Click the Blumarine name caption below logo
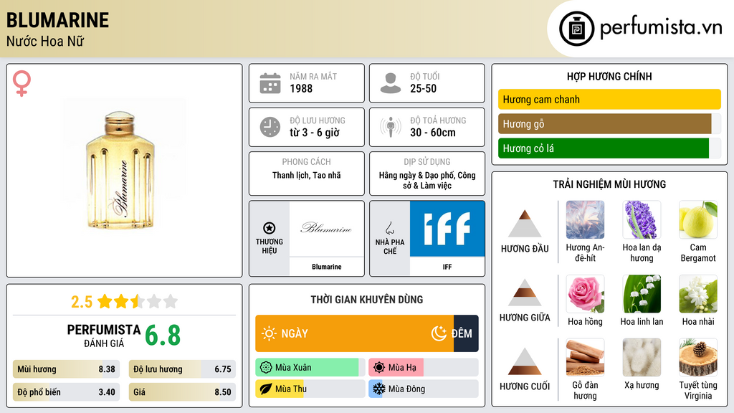Image resolution: width=734 pixels, height=413 pixels. [327, 267]
